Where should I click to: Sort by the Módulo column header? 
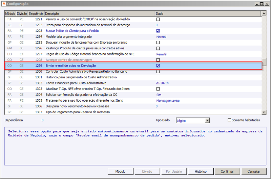tap(10, 14)
